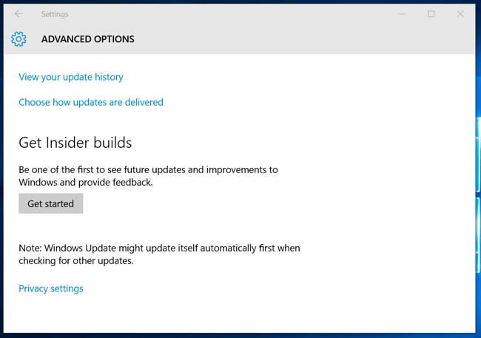Minimize the Settings window
The width and height of the screenshot is (481, 338).
(x=402, y=14)
